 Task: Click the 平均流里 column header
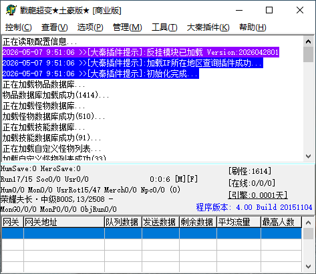[239, 222]
